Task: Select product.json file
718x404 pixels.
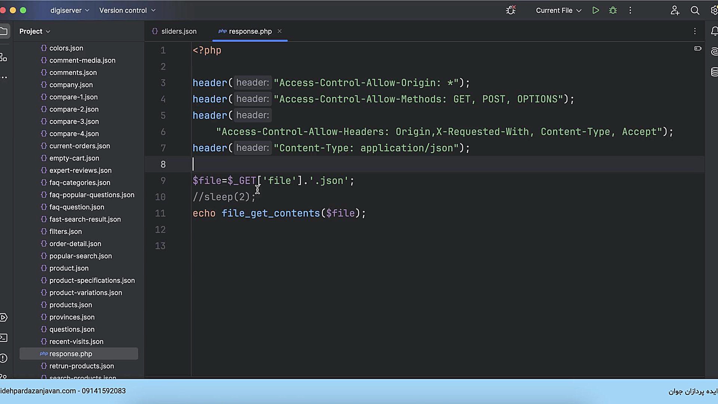Action: [x=69, y=268]
